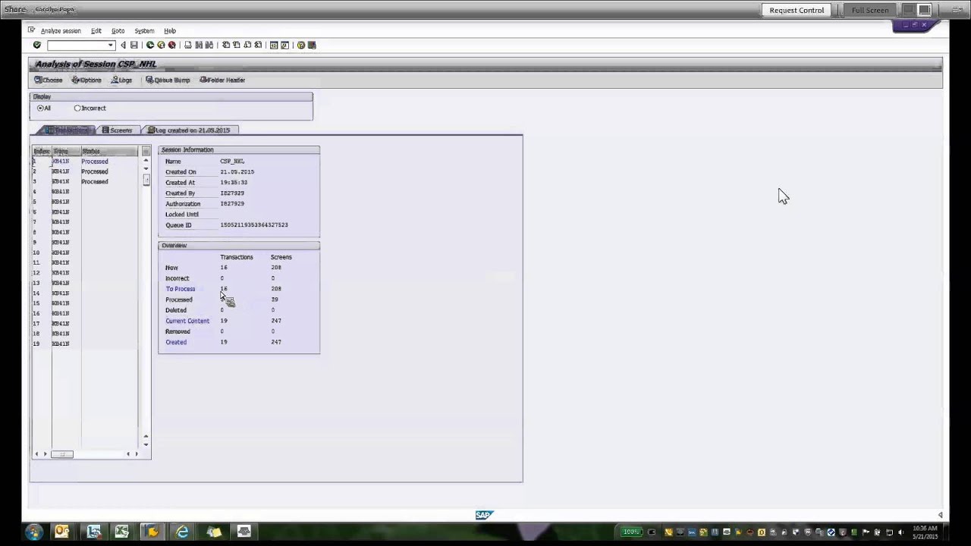
Task: Click the session name value CSP_NHL
Action: click(x=232, y=162)
